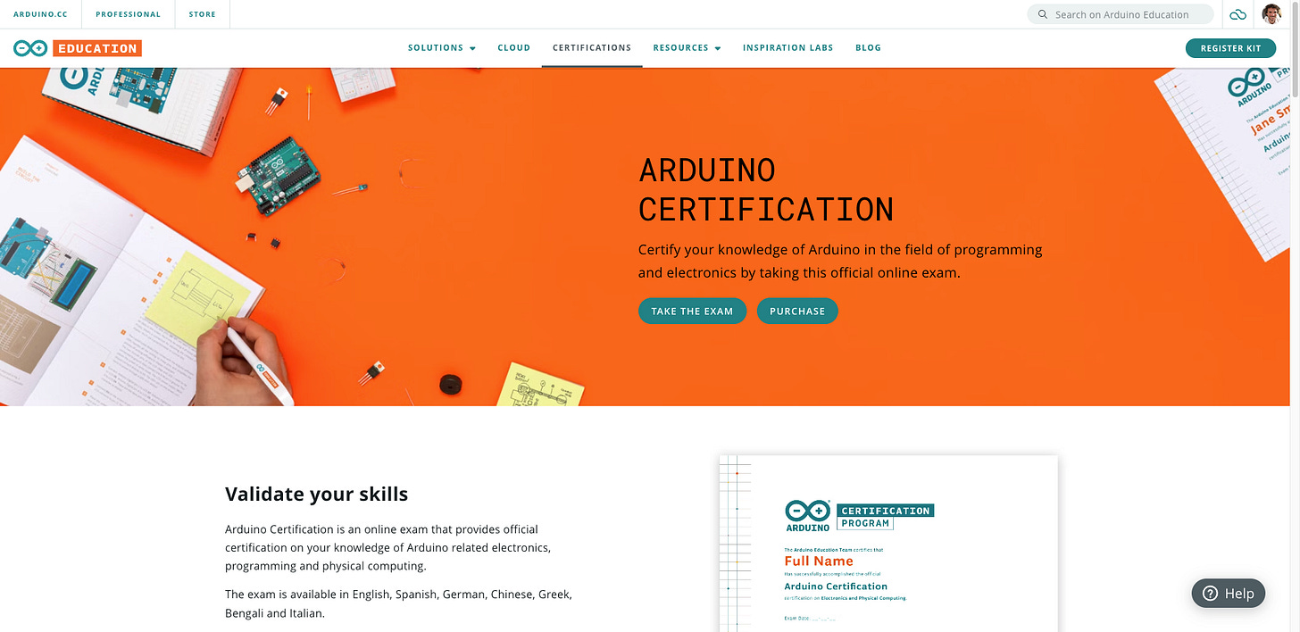Expand the Resources dropdown menu
1300x632 pixels.
click(687, 48)
